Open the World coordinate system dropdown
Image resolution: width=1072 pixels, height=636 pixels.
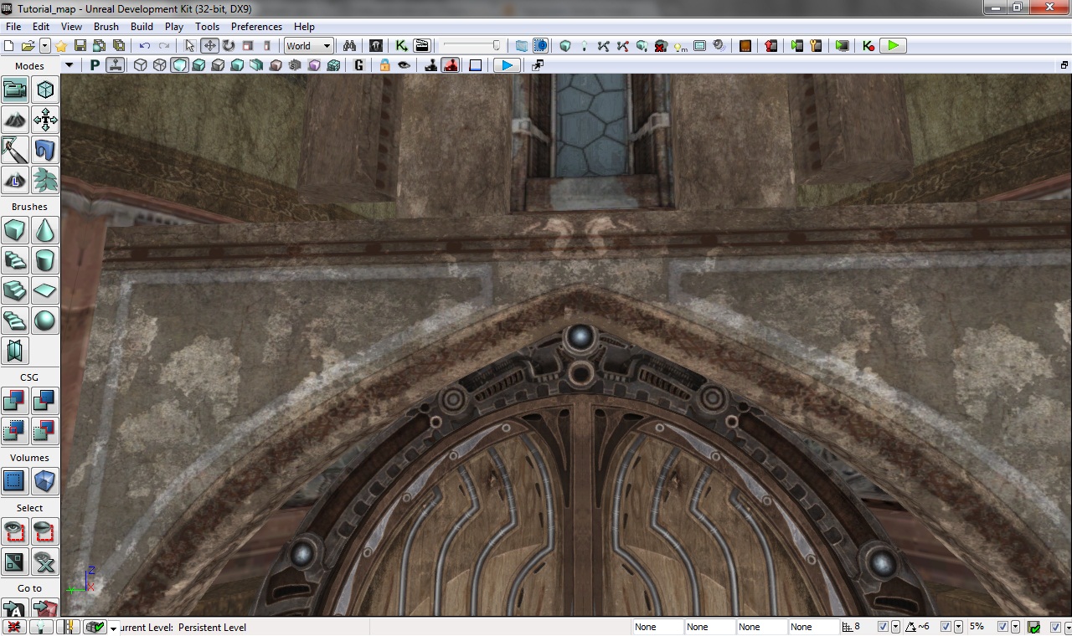(x=308, y=46)
